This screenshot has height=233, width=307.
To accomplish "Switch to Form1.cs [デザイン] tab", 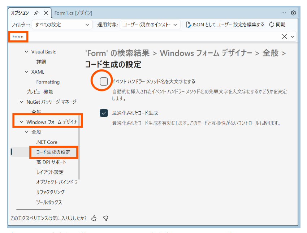I will point(73,13).
